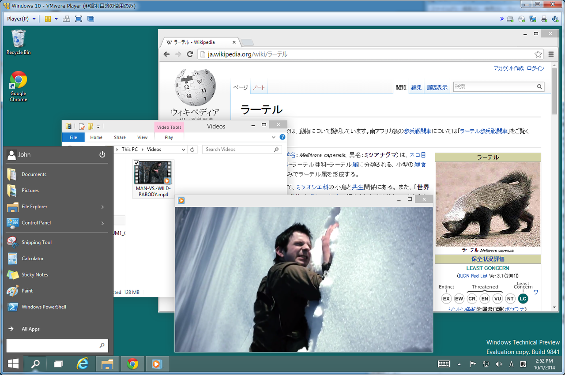Select the ラーテル - Wikipedia browser tab
Image resolution: width=565 pixels, height=375 pixels.
coord(201,42)
